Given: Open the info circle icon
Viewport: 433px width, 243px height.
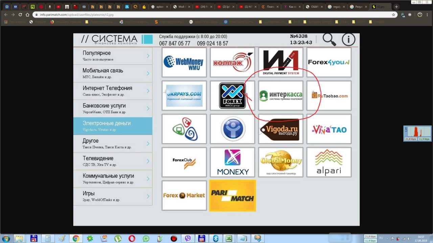Looking at the screenshot, I should (x=348, y=39).
